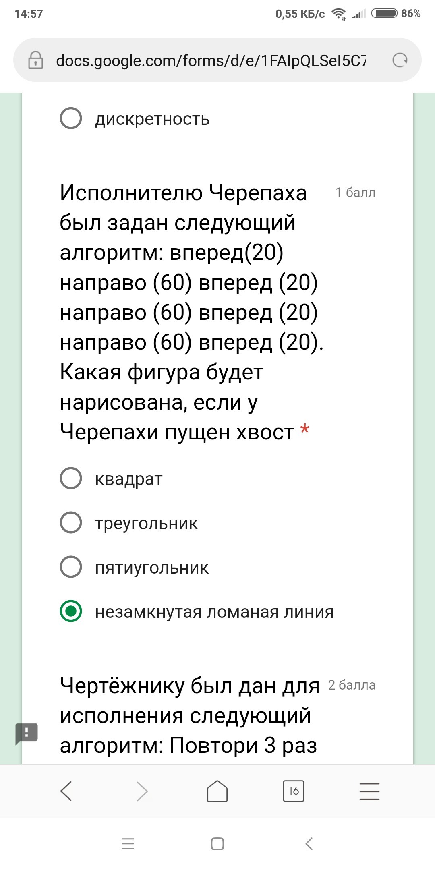The width and height of the screenshot is (435, 870).
Task: Tap the Wi-Fi status icon
Action: coord(339,14)
